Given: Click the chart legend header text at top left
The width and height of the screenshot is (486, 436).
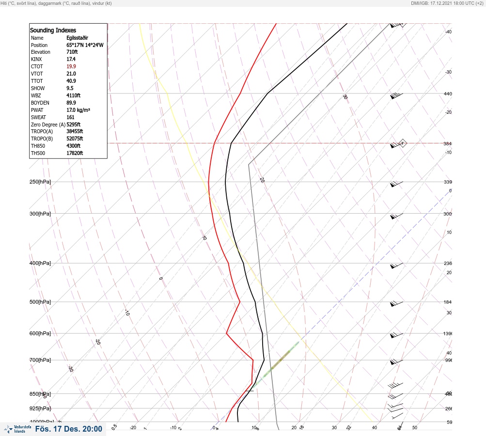Looking at the screenshot, I should pyautogui.click(x=56, y=3).
